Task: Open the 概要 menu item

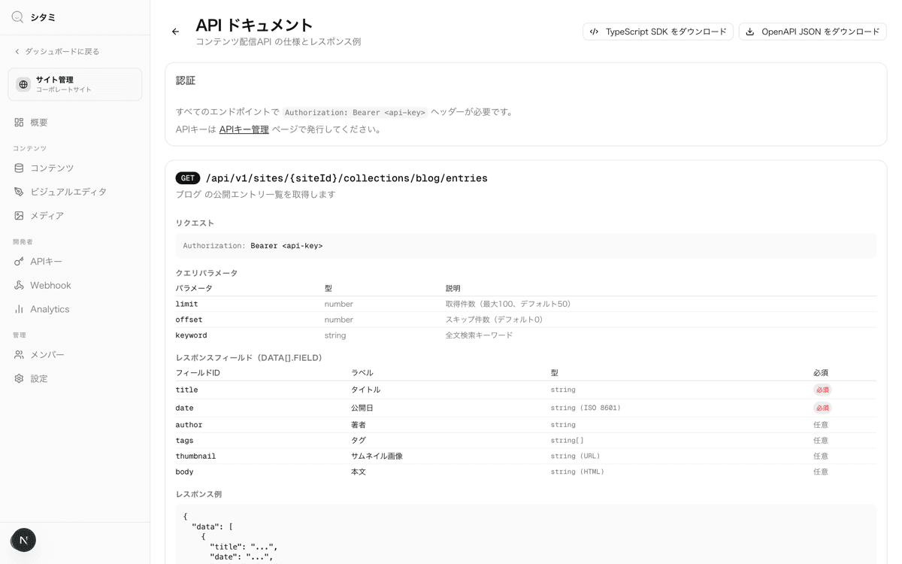Action: click(x=75, y=122)
